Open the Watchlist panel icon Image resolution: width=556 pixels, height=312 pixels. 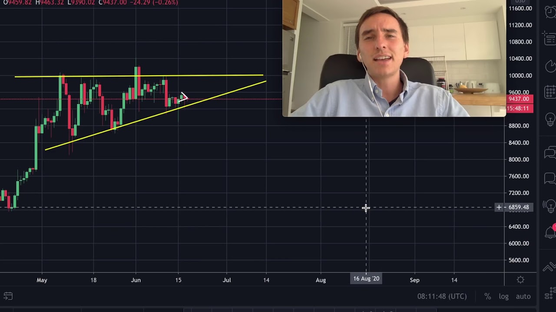click(550, 39)
